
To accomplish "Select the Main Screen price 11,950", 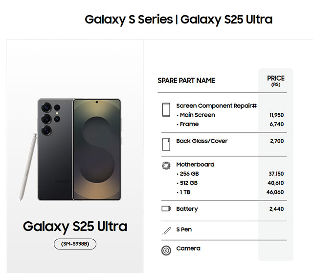I will [x=276, y=115].
